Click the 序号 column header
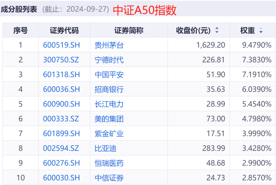The width and height of the screenshot is (276, 185). 21,31
